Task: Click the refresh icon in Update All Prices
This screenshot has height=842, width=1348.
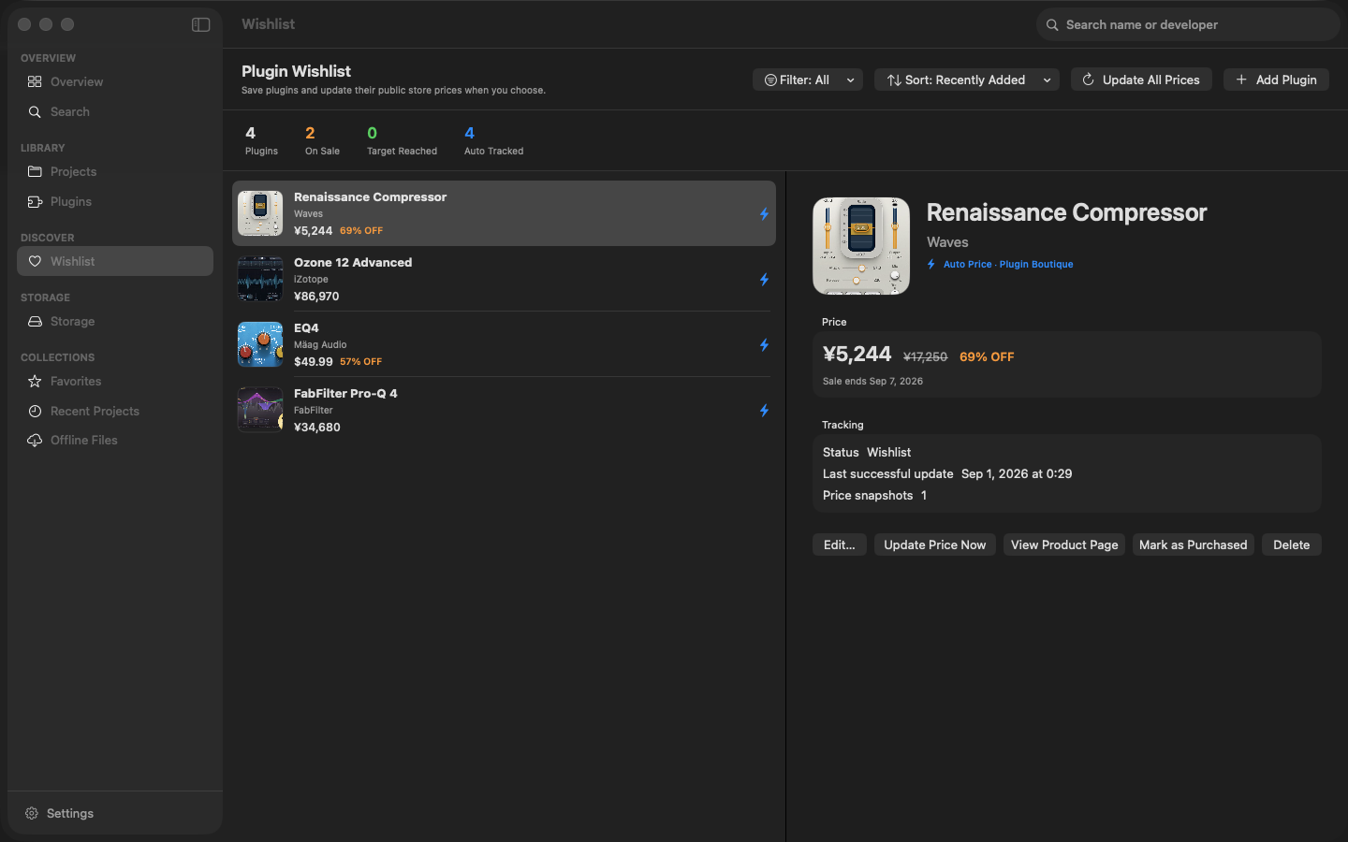Action: (x=1088, y=80)
